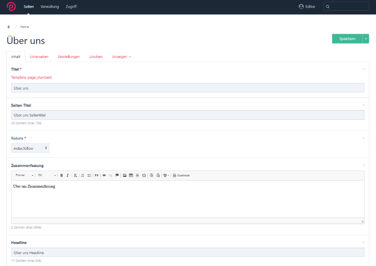Screen dimensions: 376x266
Task: Insert an image into the summary
Action: (x=125, y=175)
